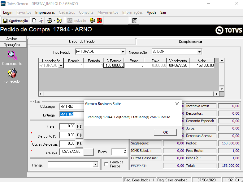The image size is (243, 182).
Task: Click the yellow stacked boxes icon
Action: (x=93, y=20)
